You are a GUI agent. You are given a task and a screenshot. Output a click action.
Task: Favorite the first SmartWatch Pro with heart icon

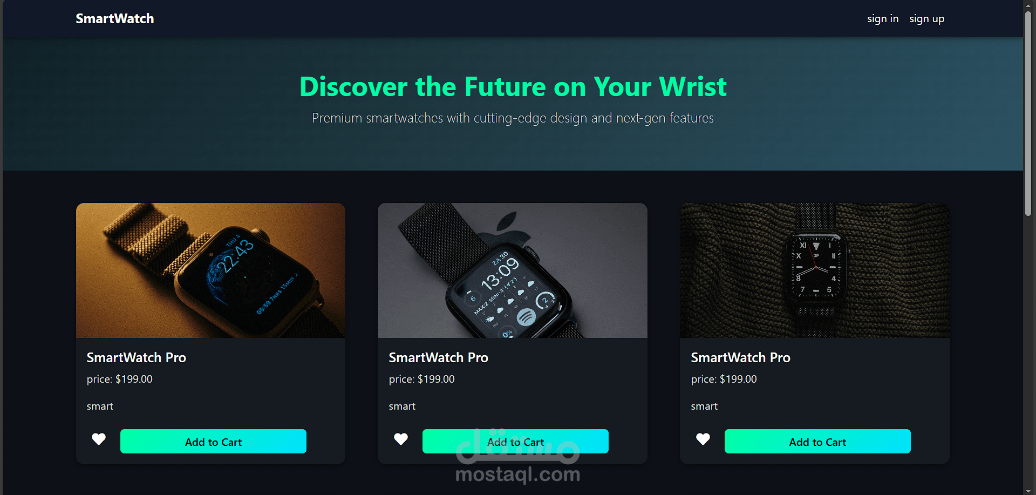tap(99, 439)
